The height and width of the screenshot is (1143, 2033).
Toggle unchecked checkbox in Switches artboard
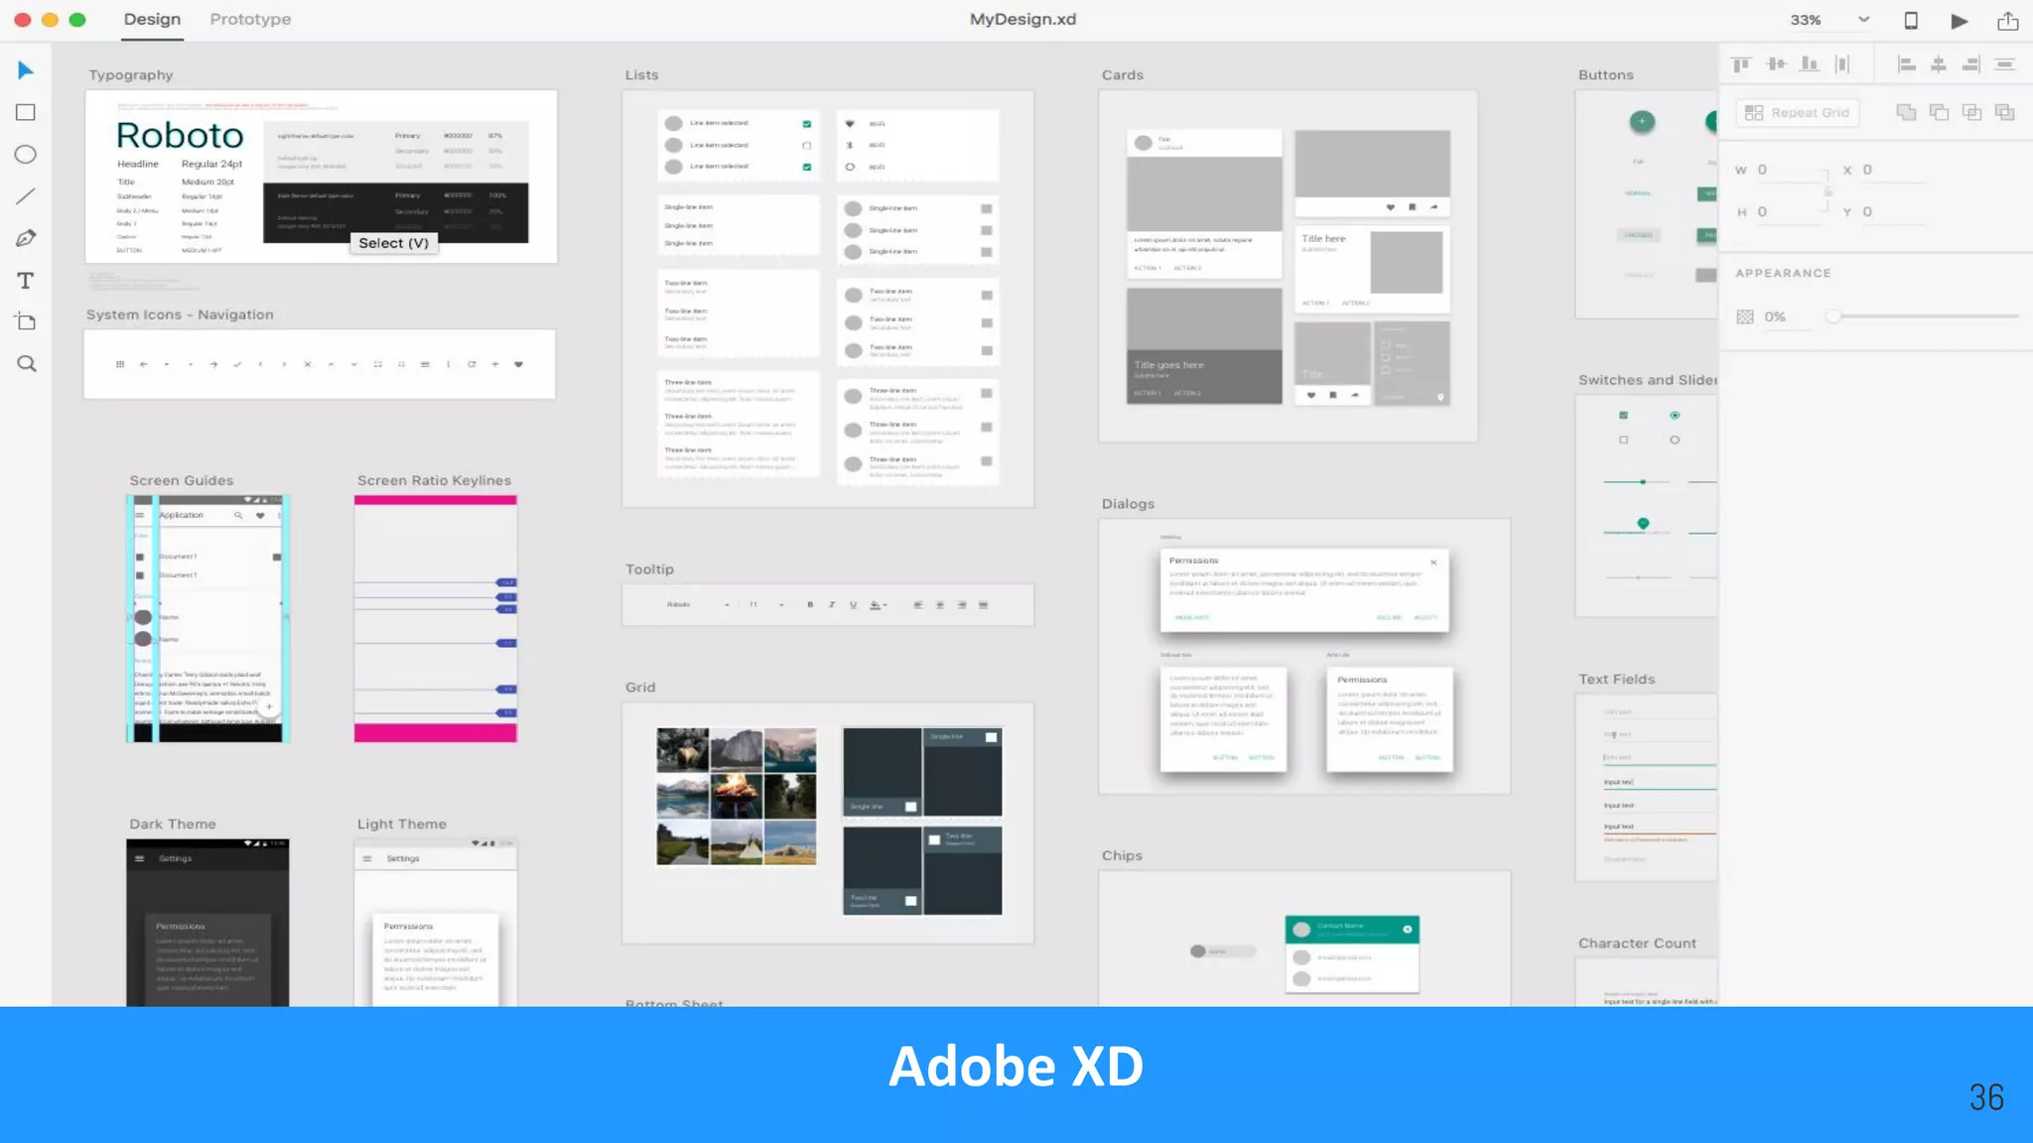pos(1623,440)
